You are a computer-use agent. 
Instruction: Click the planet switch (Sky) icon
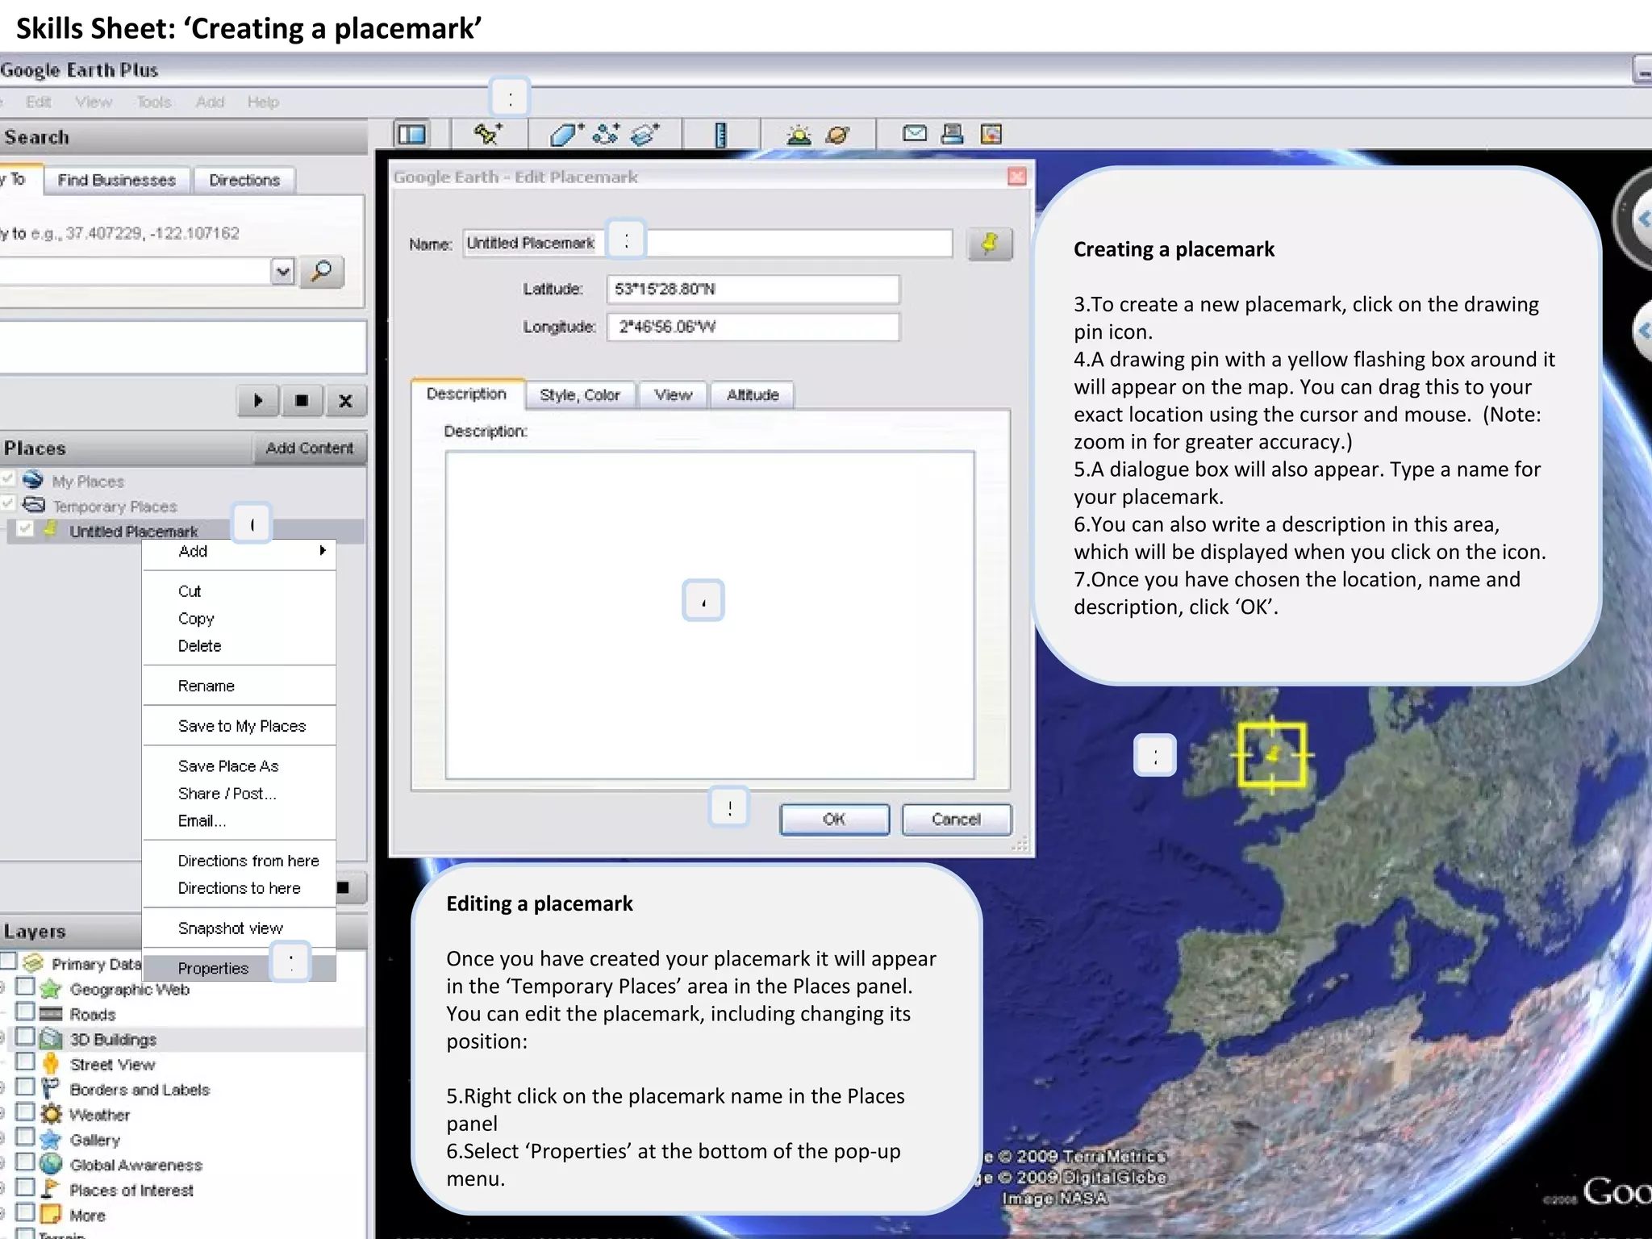pyautogui.click(x=838, y=135)
